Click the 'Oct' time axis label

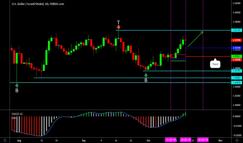(x=148, y=140)
